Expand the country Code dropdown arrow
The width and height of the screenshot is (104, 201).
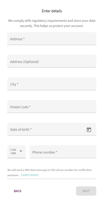pyautogui.click(x=21, y=151)
